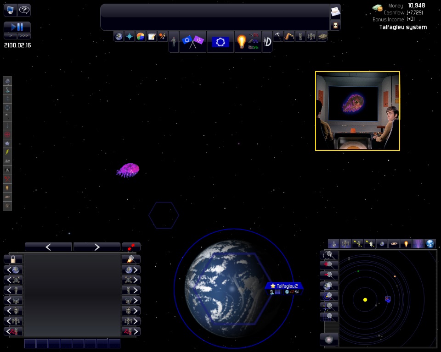Screen dimensions: 441x352
Task: Toggle the small lightbulb sidebar icon
Action: (x=7, y=188)
